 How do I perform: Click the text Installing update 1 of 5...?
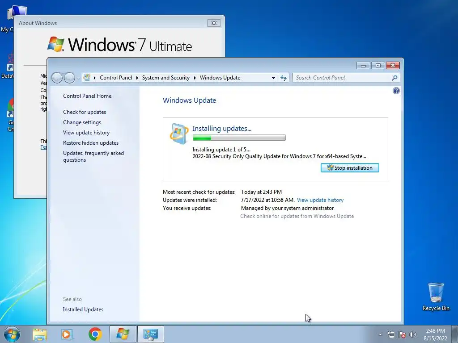click(221, 149)
